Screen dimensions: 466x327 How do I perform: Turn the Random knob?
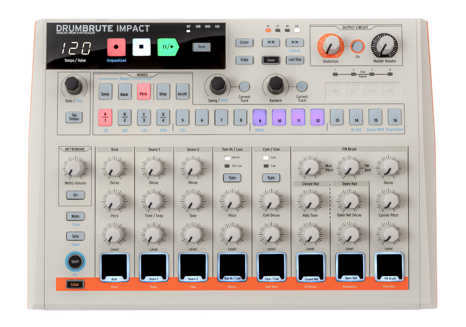(275, 85)
